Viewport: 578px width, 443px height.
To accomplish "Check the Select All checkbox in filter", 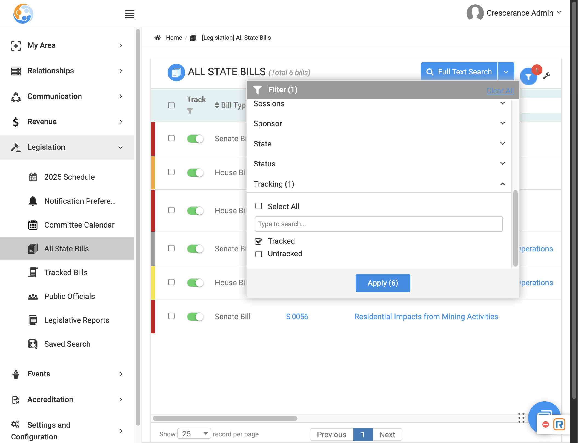I will pyautogui.click(x=259, y=206).
